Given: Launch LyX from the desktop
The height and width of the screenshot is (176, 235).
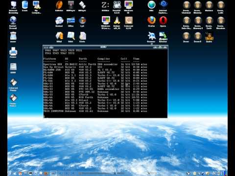Looking at the screenshot, I should coord(82,22).
